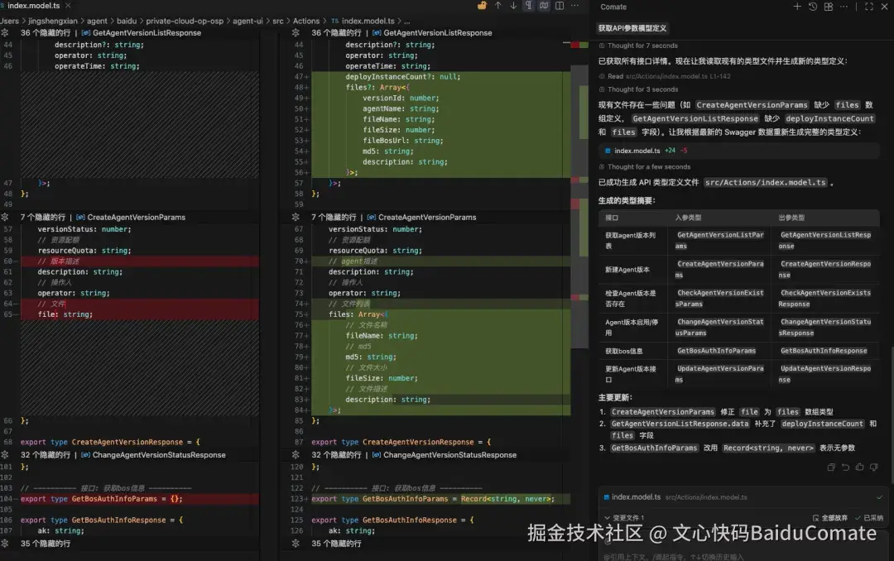Expand left pane hidden lines above GetAgentVersionListResponse
The height and width of the screenshot is (561, 894).
point(5,32)
